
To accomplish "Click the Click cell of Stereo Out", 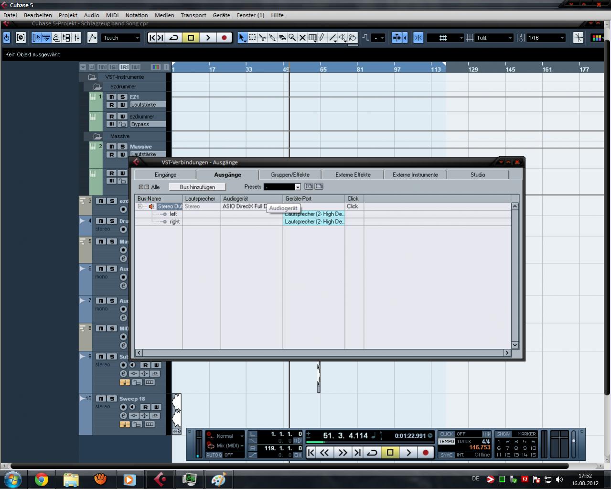I will (354, 206).
